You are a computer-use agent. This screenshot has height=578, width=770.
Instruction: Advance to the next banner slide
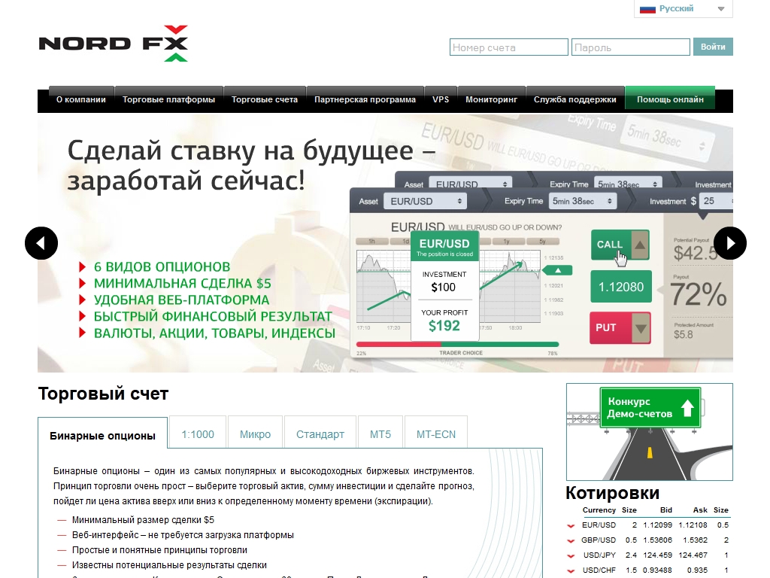tap(729, 243)
